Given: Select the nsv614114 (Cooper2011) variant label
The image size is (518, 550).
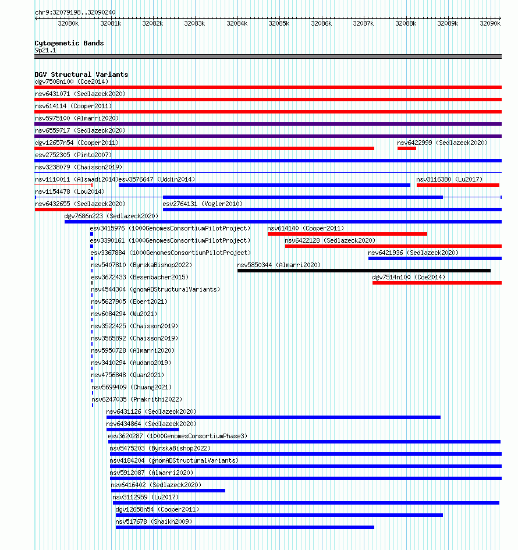Looking at the screenshot, I should coord(73,107).
